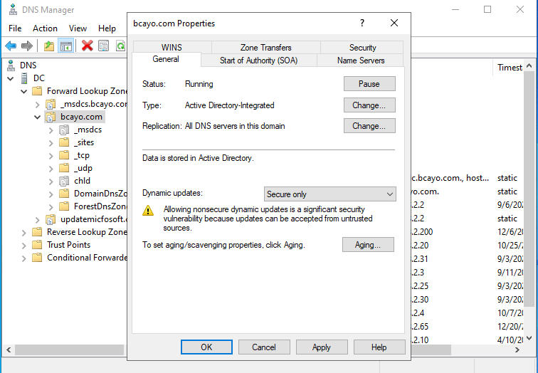Switch to the Name Servers tab
538x373 pixels.
pyautogui.click(x=361, y=61)
